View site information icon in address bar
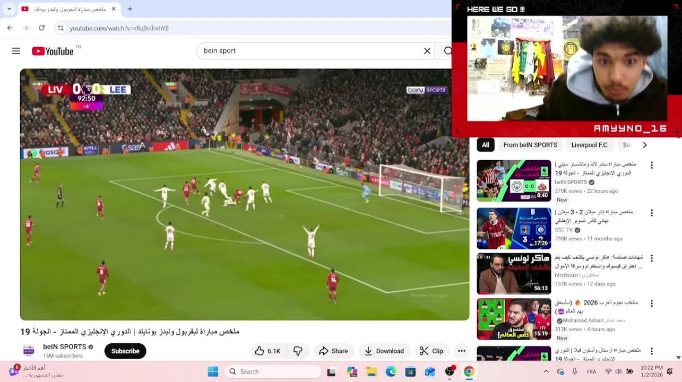The height and width of the screenshot is (382, 682). point(60,28)
